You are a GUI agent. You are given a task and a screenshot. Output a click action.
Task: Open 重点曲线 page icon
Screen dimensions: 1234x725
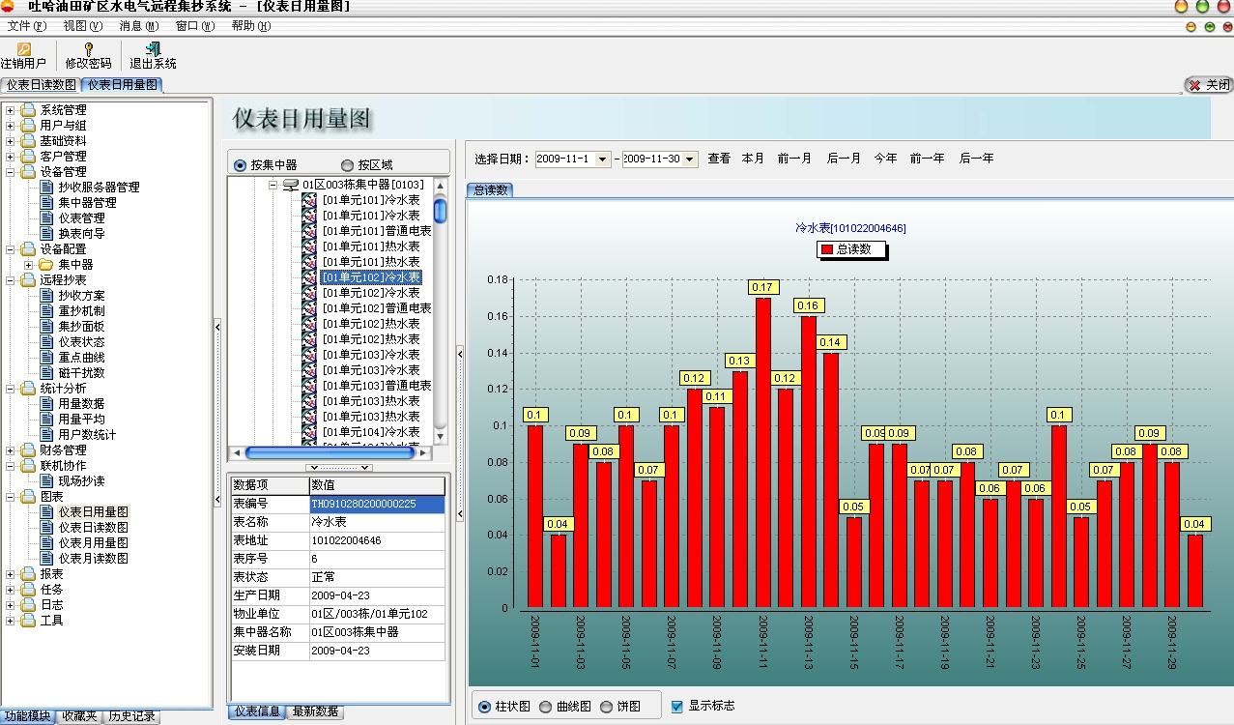point(47,358)
